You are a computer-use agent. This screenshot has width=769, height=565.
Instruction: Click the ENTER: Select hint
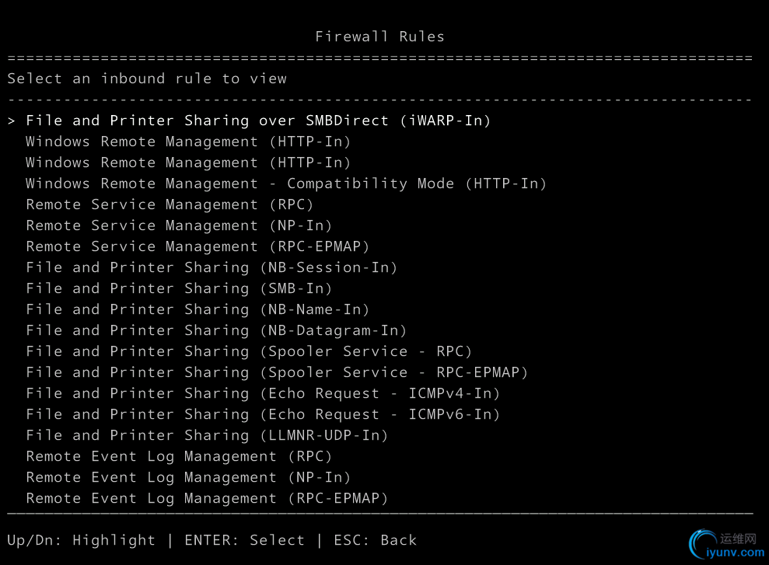(244, 540)
